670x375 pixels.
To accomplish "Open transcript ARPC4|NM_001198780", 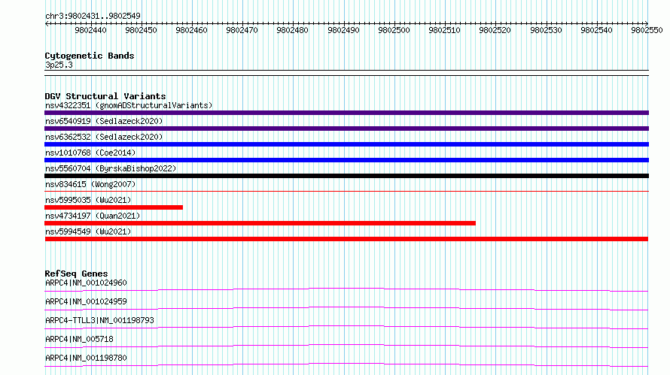I will point(86,358).
